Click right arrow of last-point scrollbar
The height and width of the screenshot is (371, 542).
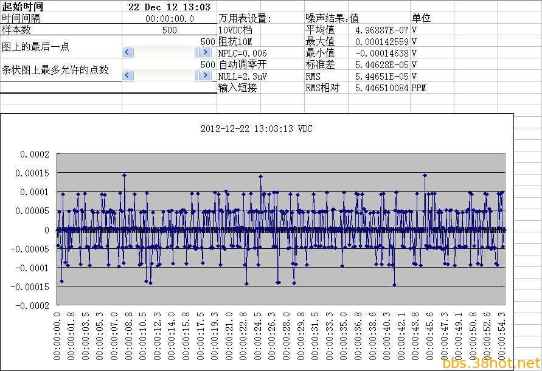click(x=206, y=52)
